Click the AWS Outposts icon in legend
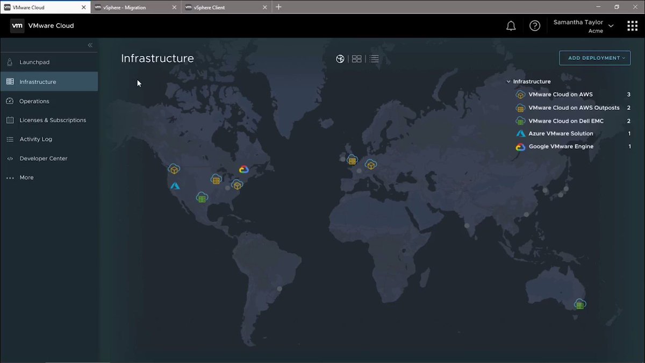The height and width of the screenshot is (363, 645). point(520,108)
